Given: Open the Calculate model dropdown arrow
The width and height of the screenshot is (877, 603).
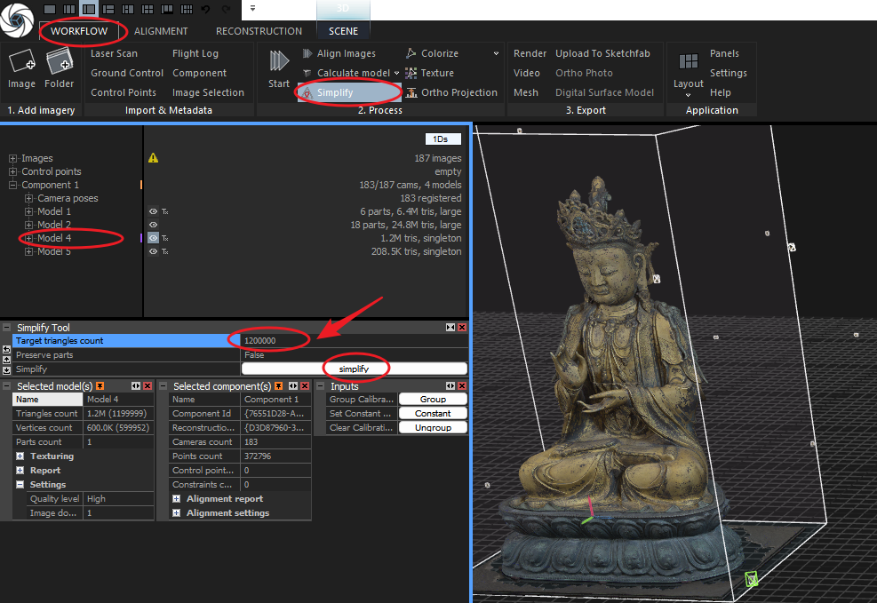Looking at the screenshot, I should coord(396,73).
